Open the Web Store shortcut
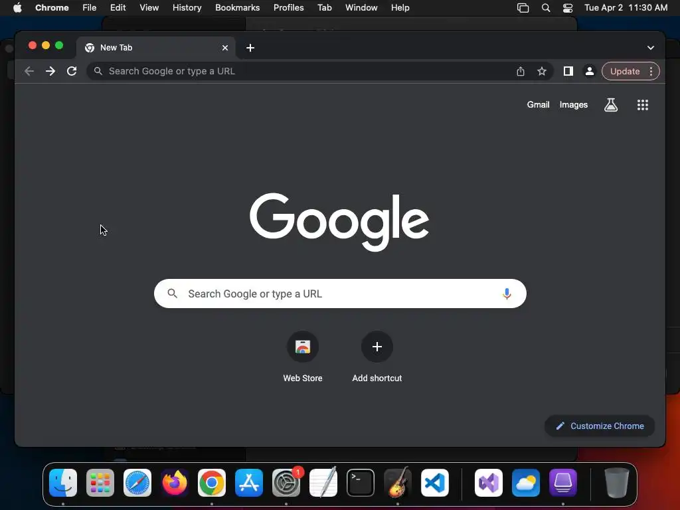Image resolution: width=680 pixels, height=510 pixels. click(303, 357)
